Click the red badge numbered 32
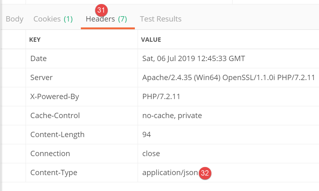Image resolution: width=319 pixels, height=191 pixels. coord(205,173)
